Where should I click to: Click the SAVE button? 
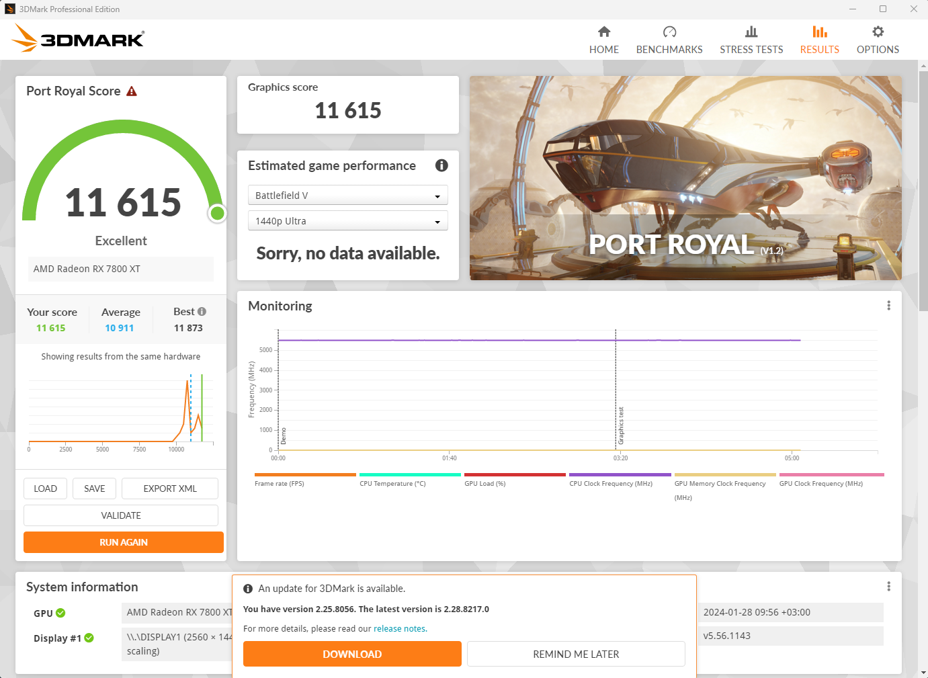[95, 489]
